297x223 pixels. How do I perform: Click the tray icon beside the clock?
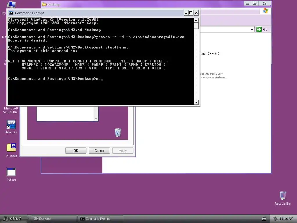(276, 219)
